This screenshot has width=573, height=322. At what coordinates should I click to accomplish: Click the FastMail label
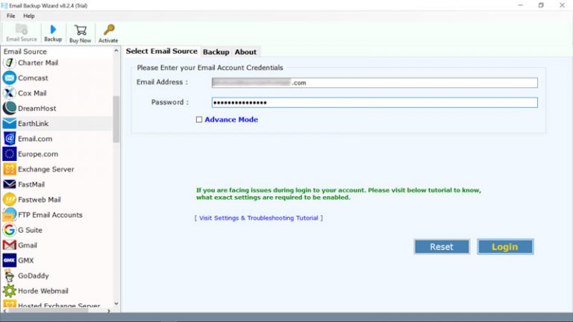point(31,184)
